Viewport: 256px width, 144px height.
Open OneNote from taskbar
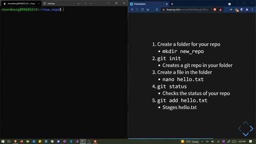64,141
